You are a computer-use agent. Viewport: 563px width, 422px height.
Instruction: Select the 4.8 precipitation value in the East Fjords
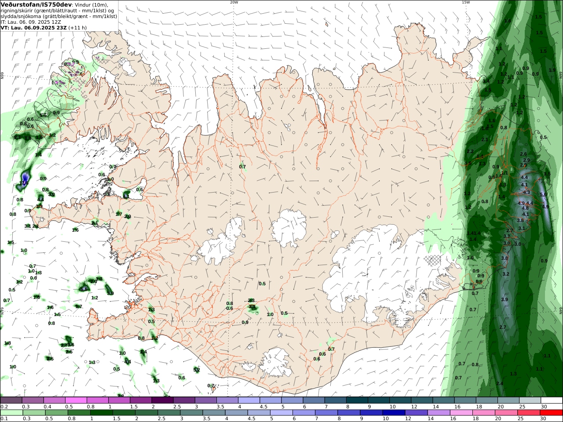click(x=525, y=208)
